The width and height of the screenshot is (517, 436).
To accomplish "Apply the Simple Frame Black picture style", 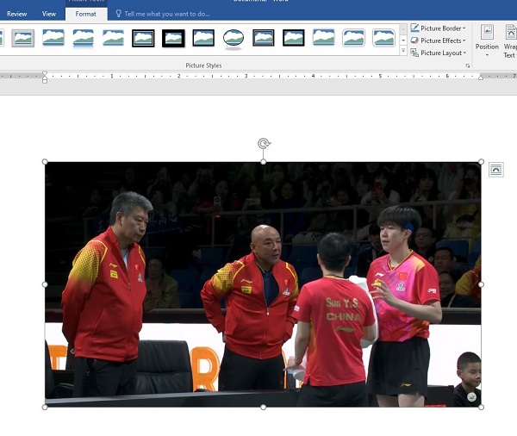I will 203,38.
